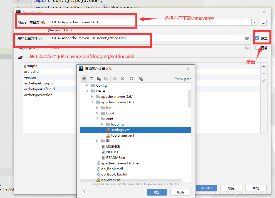Screen dimensions: 275x198
Task: Select apache-maven-3.6.3.rar archive
Action: (120, 163)
